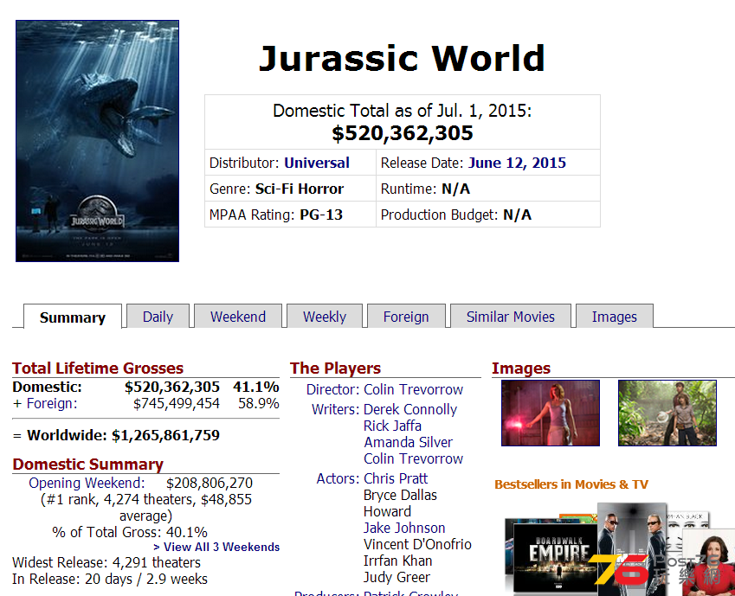Switch to the Weekend tab
This screenshot has width=735, height=596.
pyautogui.click(x=238, y=317)
